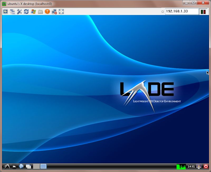
Task: Maximize the VNC viewer window
Action: point(193,3)
